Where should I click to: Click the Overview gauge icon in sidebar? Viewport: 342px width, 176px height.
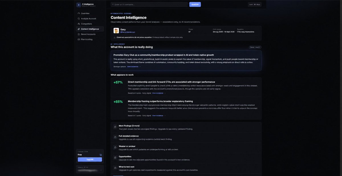tap(79, 13)
